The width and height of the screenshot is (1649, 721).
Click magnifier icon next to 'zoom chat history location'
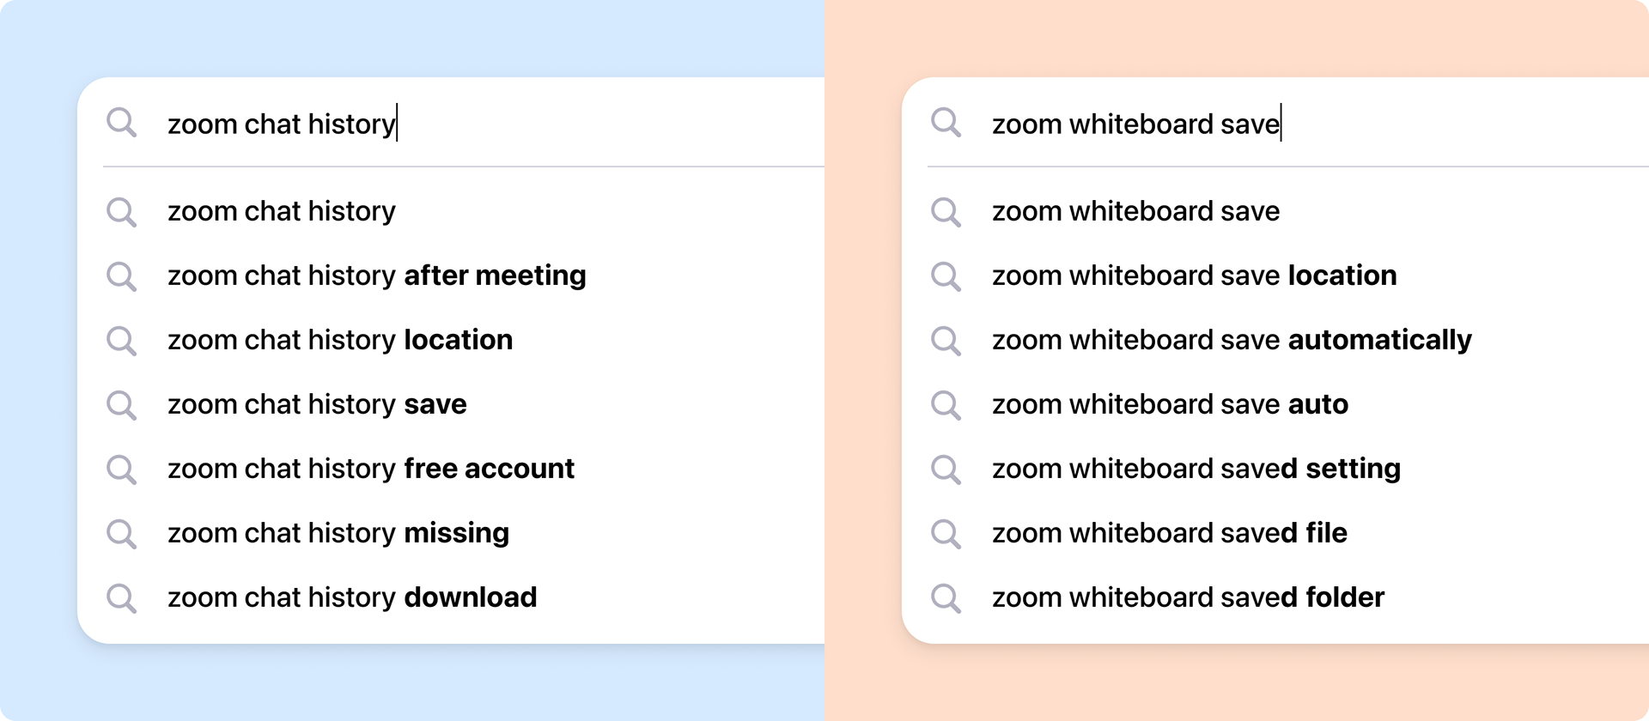(121, 341)
